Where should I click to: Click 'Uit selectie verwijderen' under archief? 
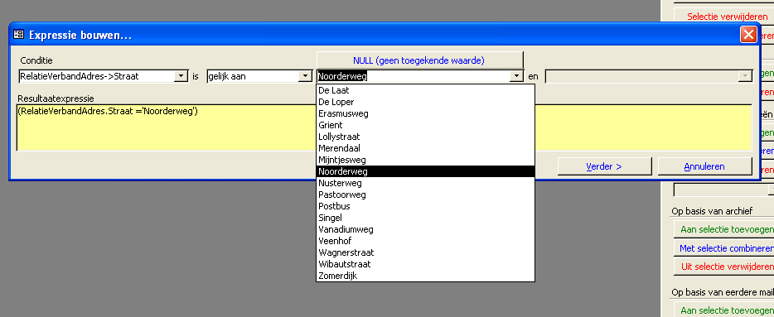click(x=724, y=267)
